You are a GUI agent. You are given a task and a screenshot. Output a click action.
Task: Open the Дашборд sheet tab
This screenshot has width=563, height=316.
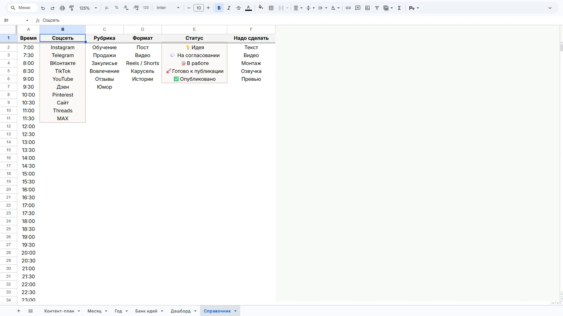point(181,311)
